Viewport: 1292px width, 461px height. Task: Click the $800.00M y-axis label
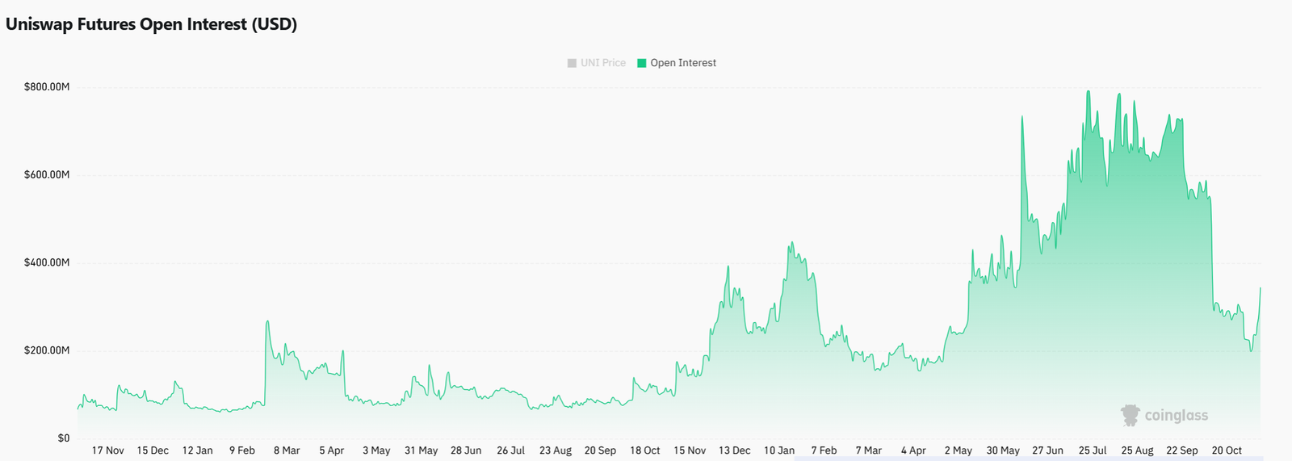(x=47, y=86)
